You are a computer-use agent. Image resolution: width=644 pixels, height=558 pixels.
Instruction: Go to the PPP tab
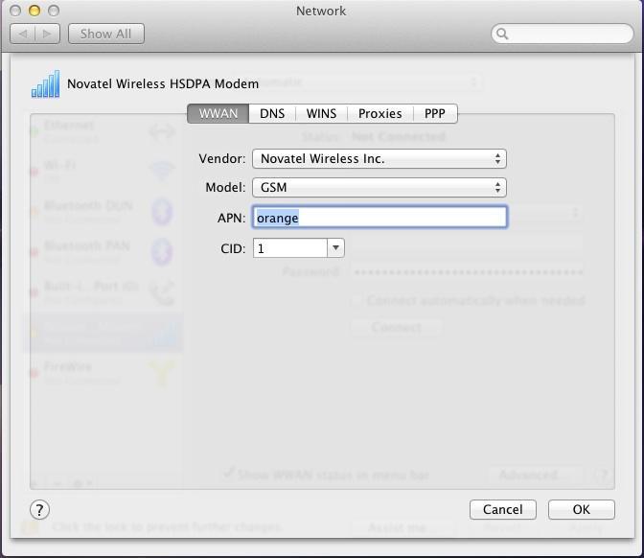[x=435, y=113]
